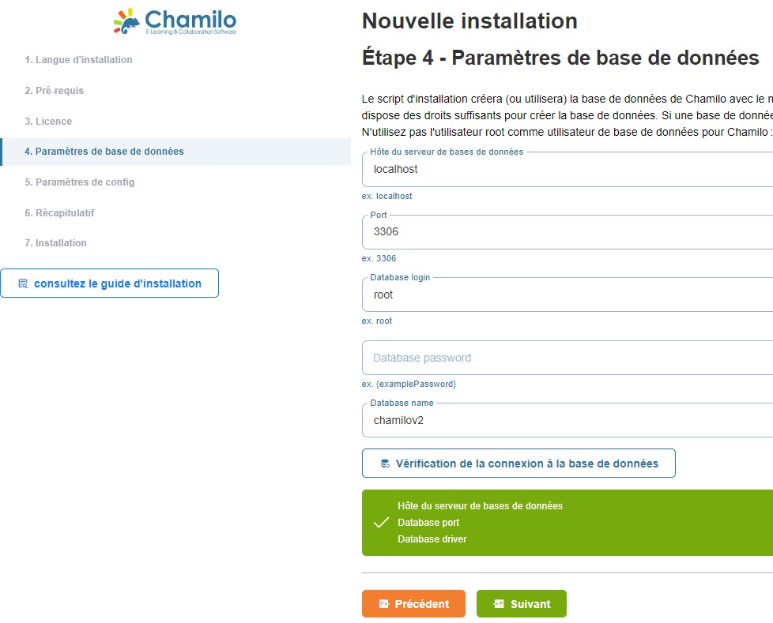Go to step 1 Langue d'installation
Image resolution: width=773 pixels, height=623 pixels.
(x=78, y=60)
